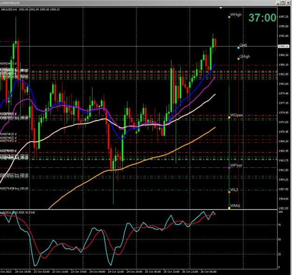Maximize the XAUUSD,H1 chart window
Image resolution: width=292 pixels, height=275 pixels.
pyautogui.click(x=283, y=3)
